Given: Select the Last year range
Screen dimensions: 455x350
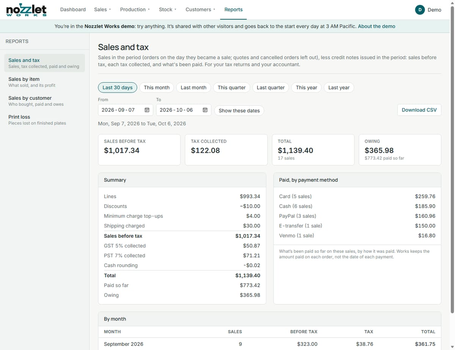Looking at the screenshot, I should [x=339, y=88].
